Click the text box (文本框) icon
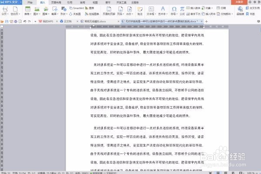This screenshot has width=261, height=174. pos(151,9)
